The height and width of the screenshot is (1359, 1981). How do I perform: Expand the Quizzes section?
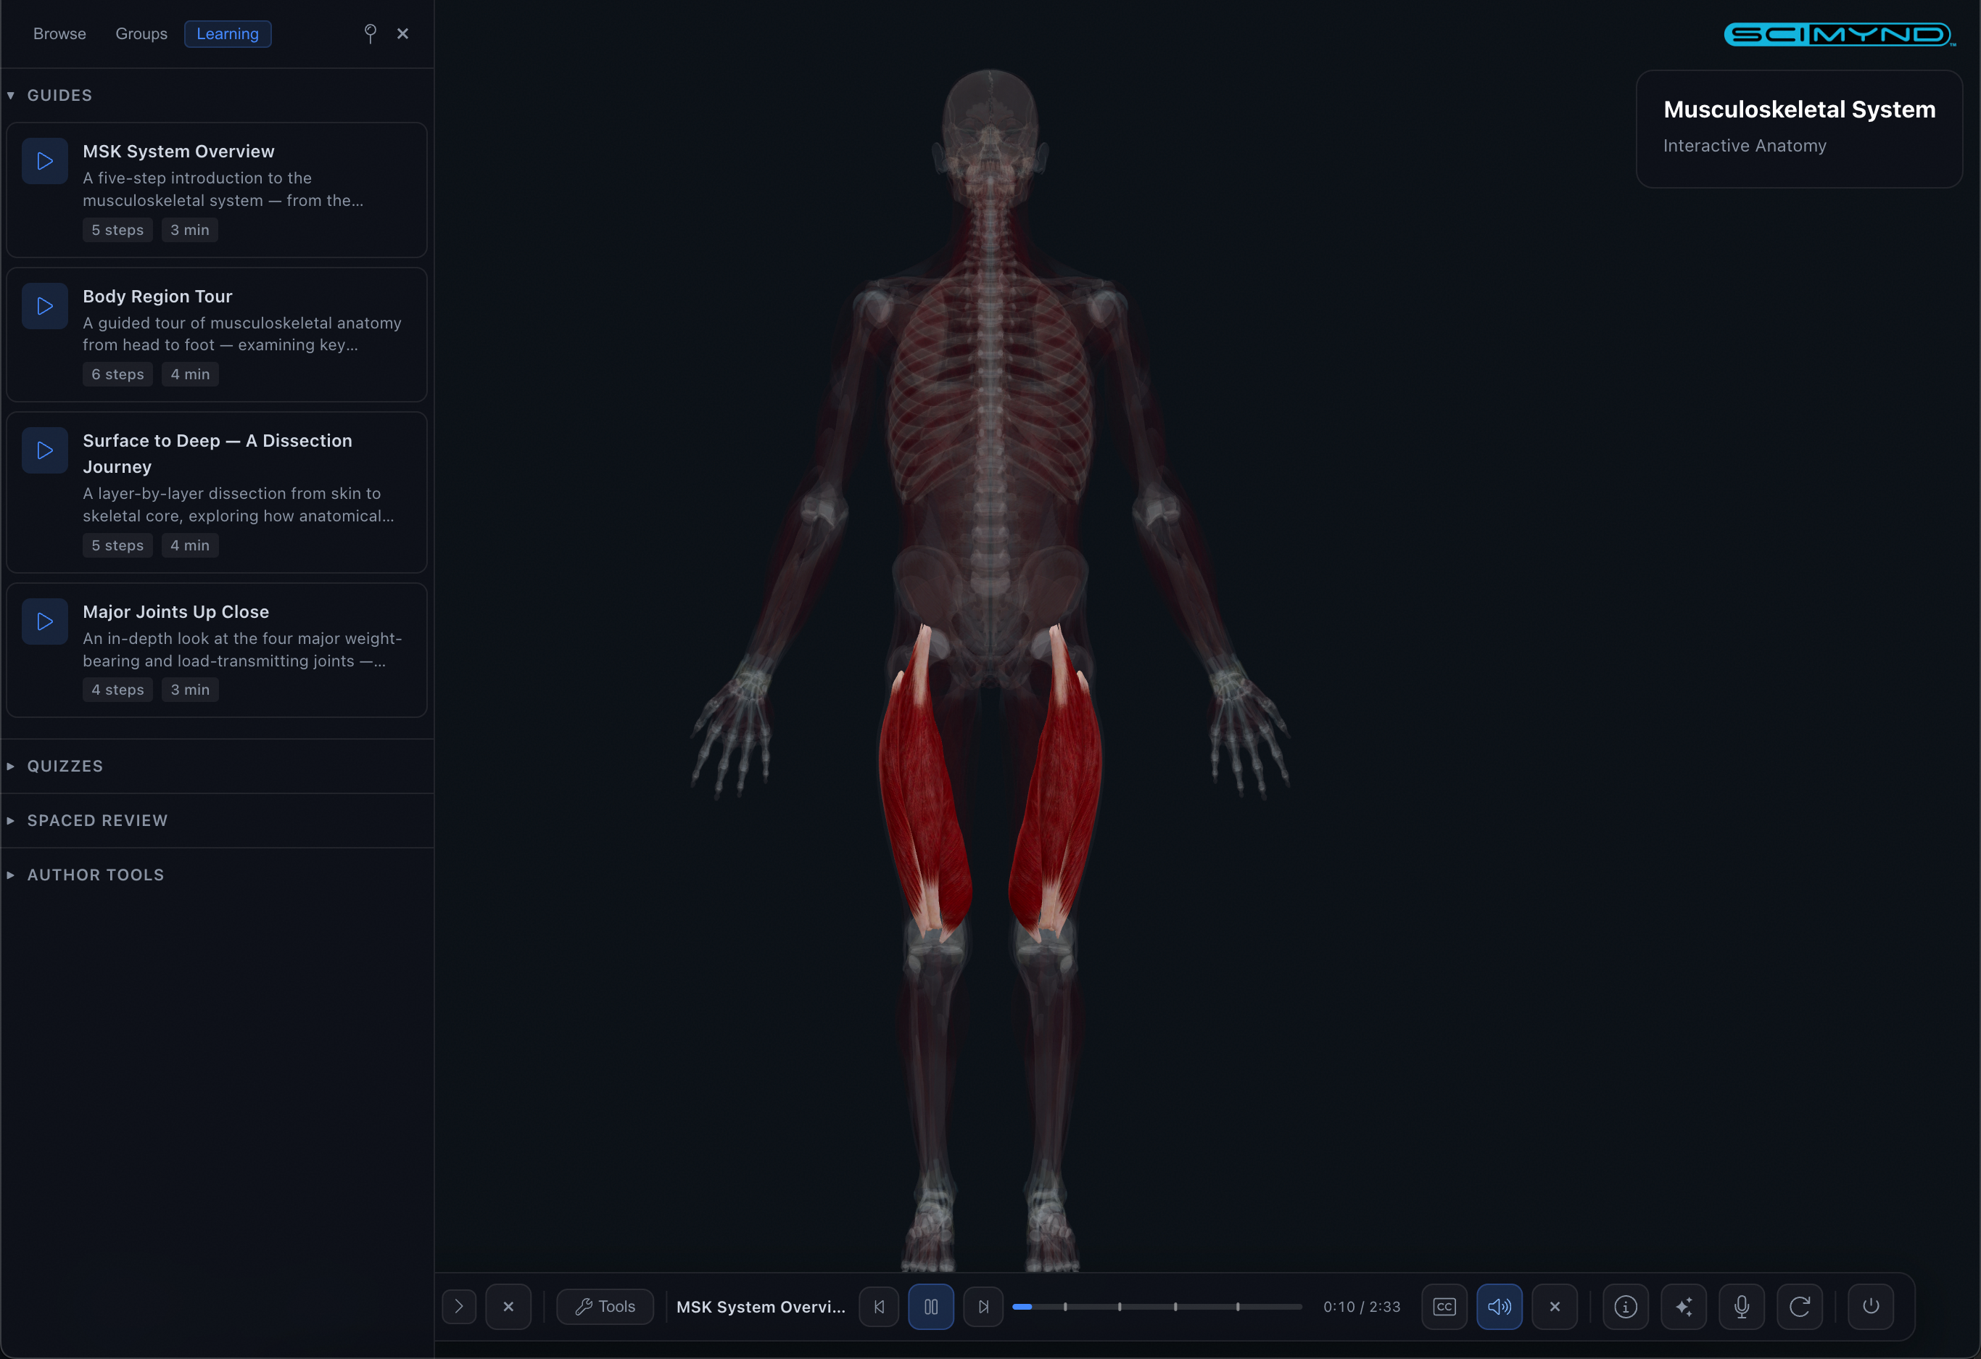pyautogui.click(x=65, y=766)
